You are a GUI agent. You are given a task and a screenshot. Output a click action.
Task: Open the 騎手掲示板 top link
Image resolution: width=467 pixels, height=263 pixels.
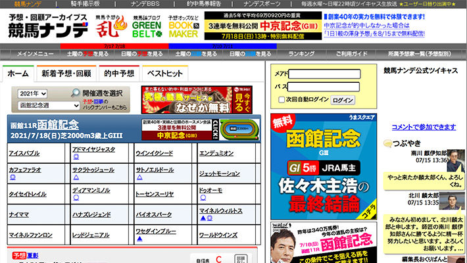pos(86,4)
